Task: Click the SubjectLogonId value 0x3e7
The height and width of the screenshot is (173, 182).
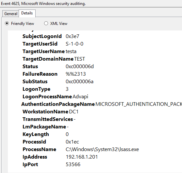Action: pos(73,36)
